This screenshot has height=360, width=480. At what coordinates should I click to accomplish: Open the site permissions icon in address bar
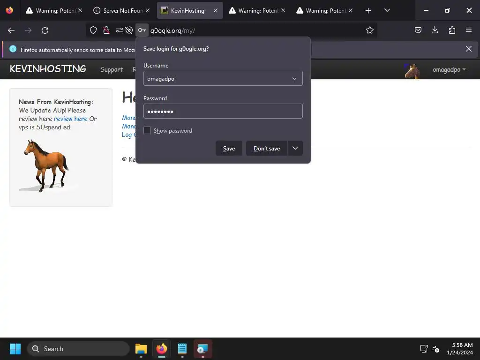click(120, 30)
